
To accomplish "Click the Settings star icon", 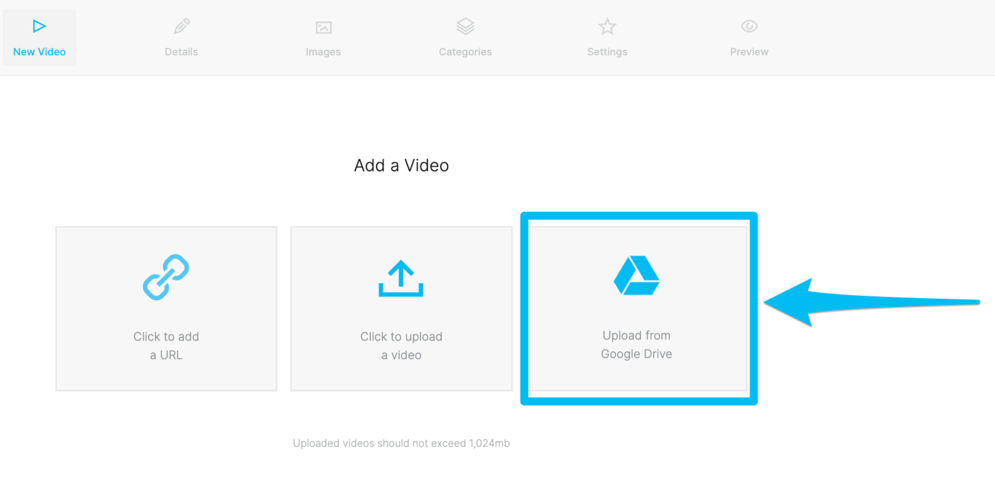I will [608, 26].
